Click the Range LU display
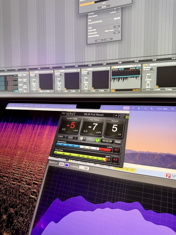The image size is (176, 235). pyautogui.click(x=115, y=129)
